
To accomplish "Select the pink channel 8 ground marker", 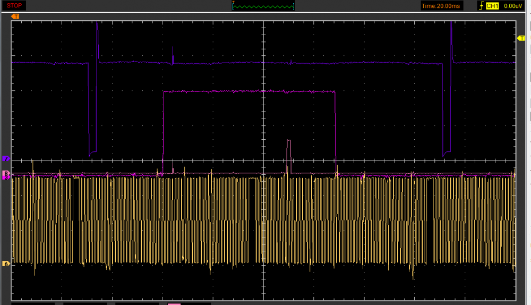I will click(x=6, y=174).
